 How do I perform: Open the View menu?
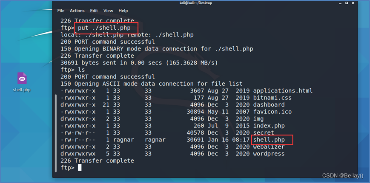pos(108,11)
